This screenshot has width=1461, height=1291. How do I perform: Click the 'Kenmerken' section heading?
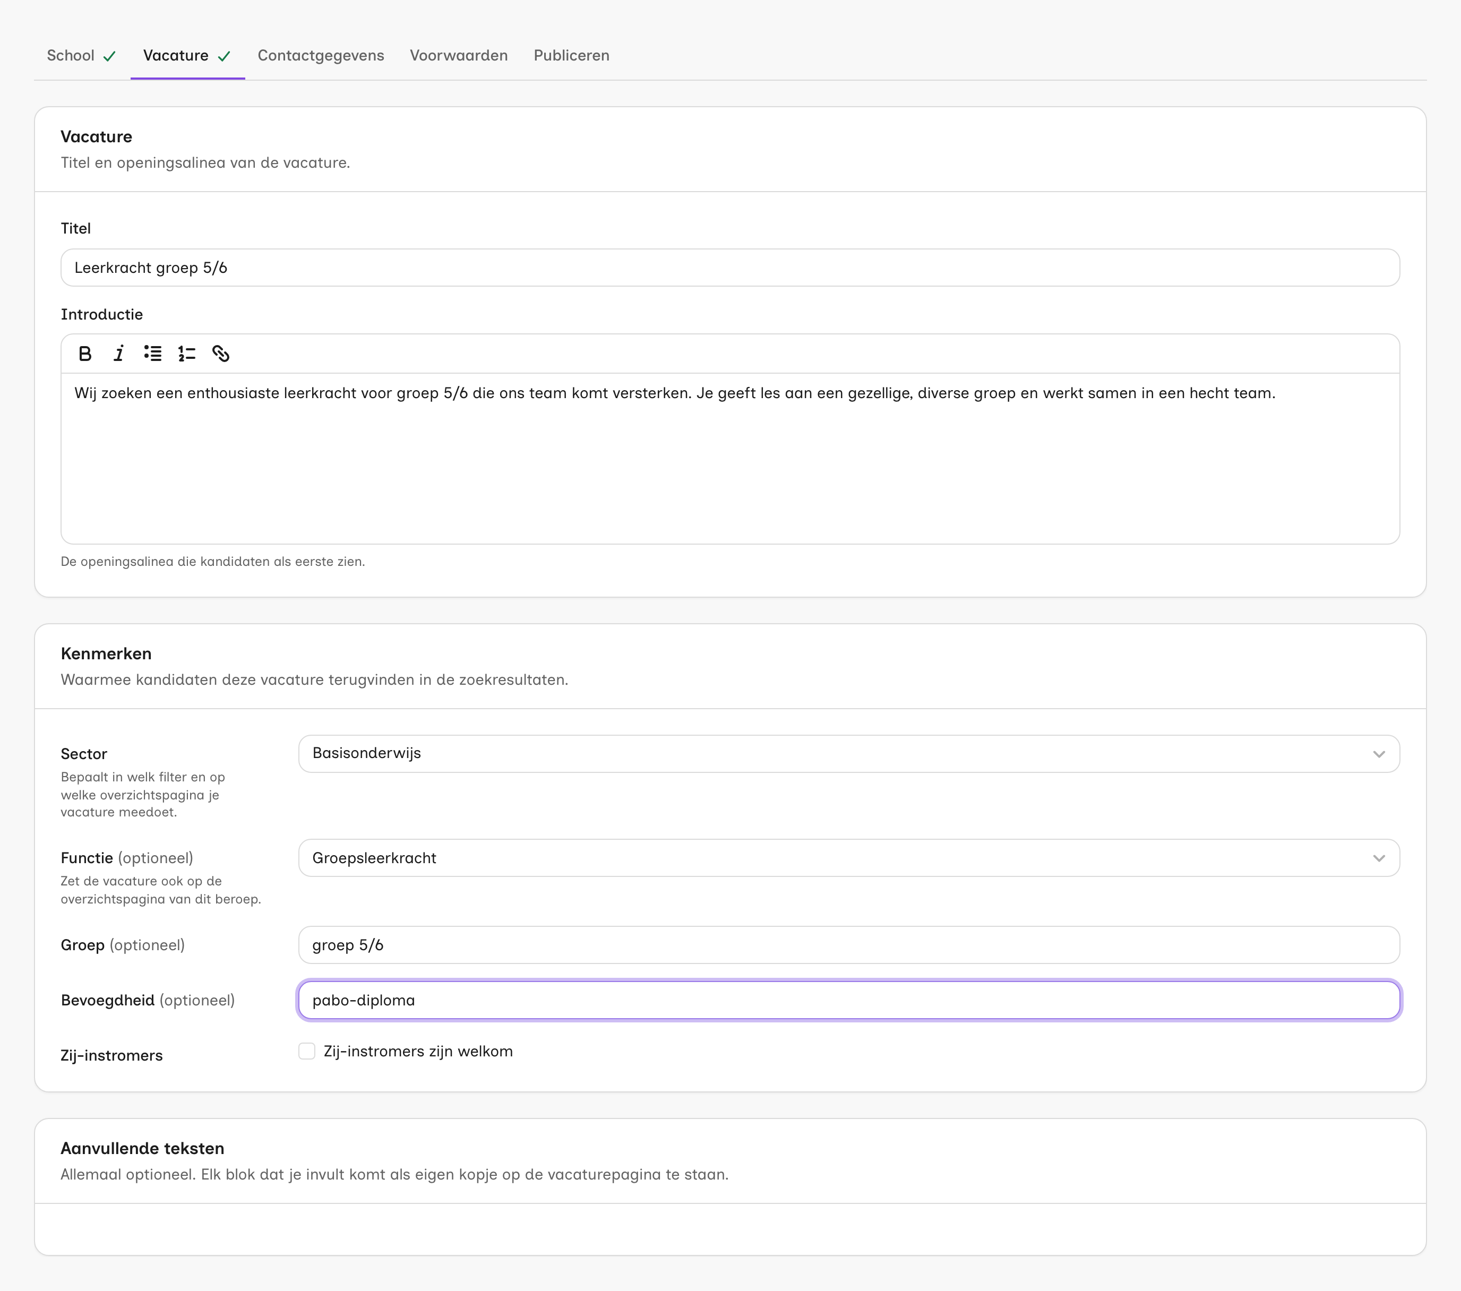tap(106, 653)
